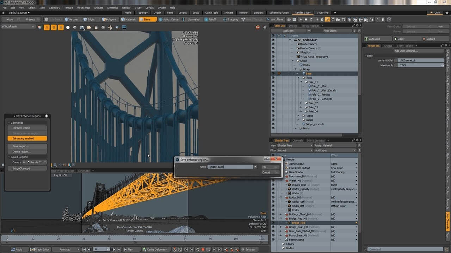This screenshot has height=253, width=451.
Task: Hide the Water item
Action: click(273, 65)
